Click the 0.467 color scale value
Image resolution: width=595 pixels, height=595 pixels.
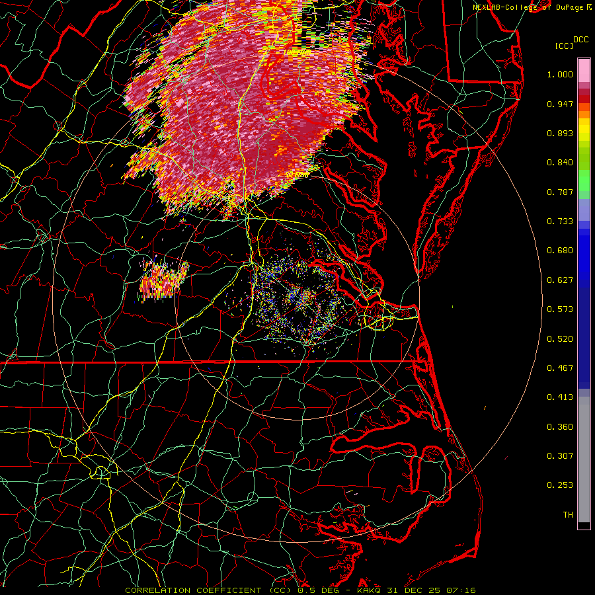coord(560,368)
